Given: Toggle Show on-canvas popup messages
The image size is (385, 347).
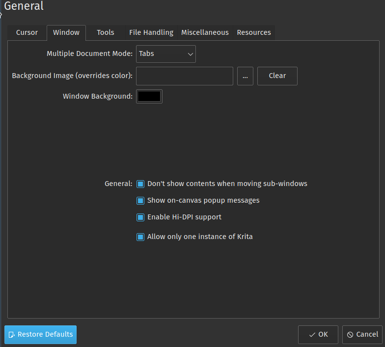Looking at the screenshot, I should (x=198, y=200).
